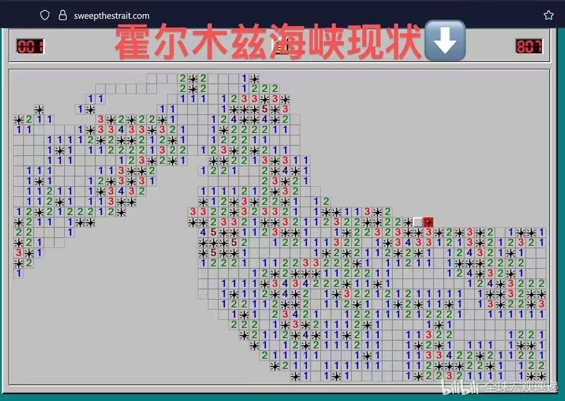Click the red exploded mine cell
The height and width of the screenshot is (401, 565).
tap(428, 222)
